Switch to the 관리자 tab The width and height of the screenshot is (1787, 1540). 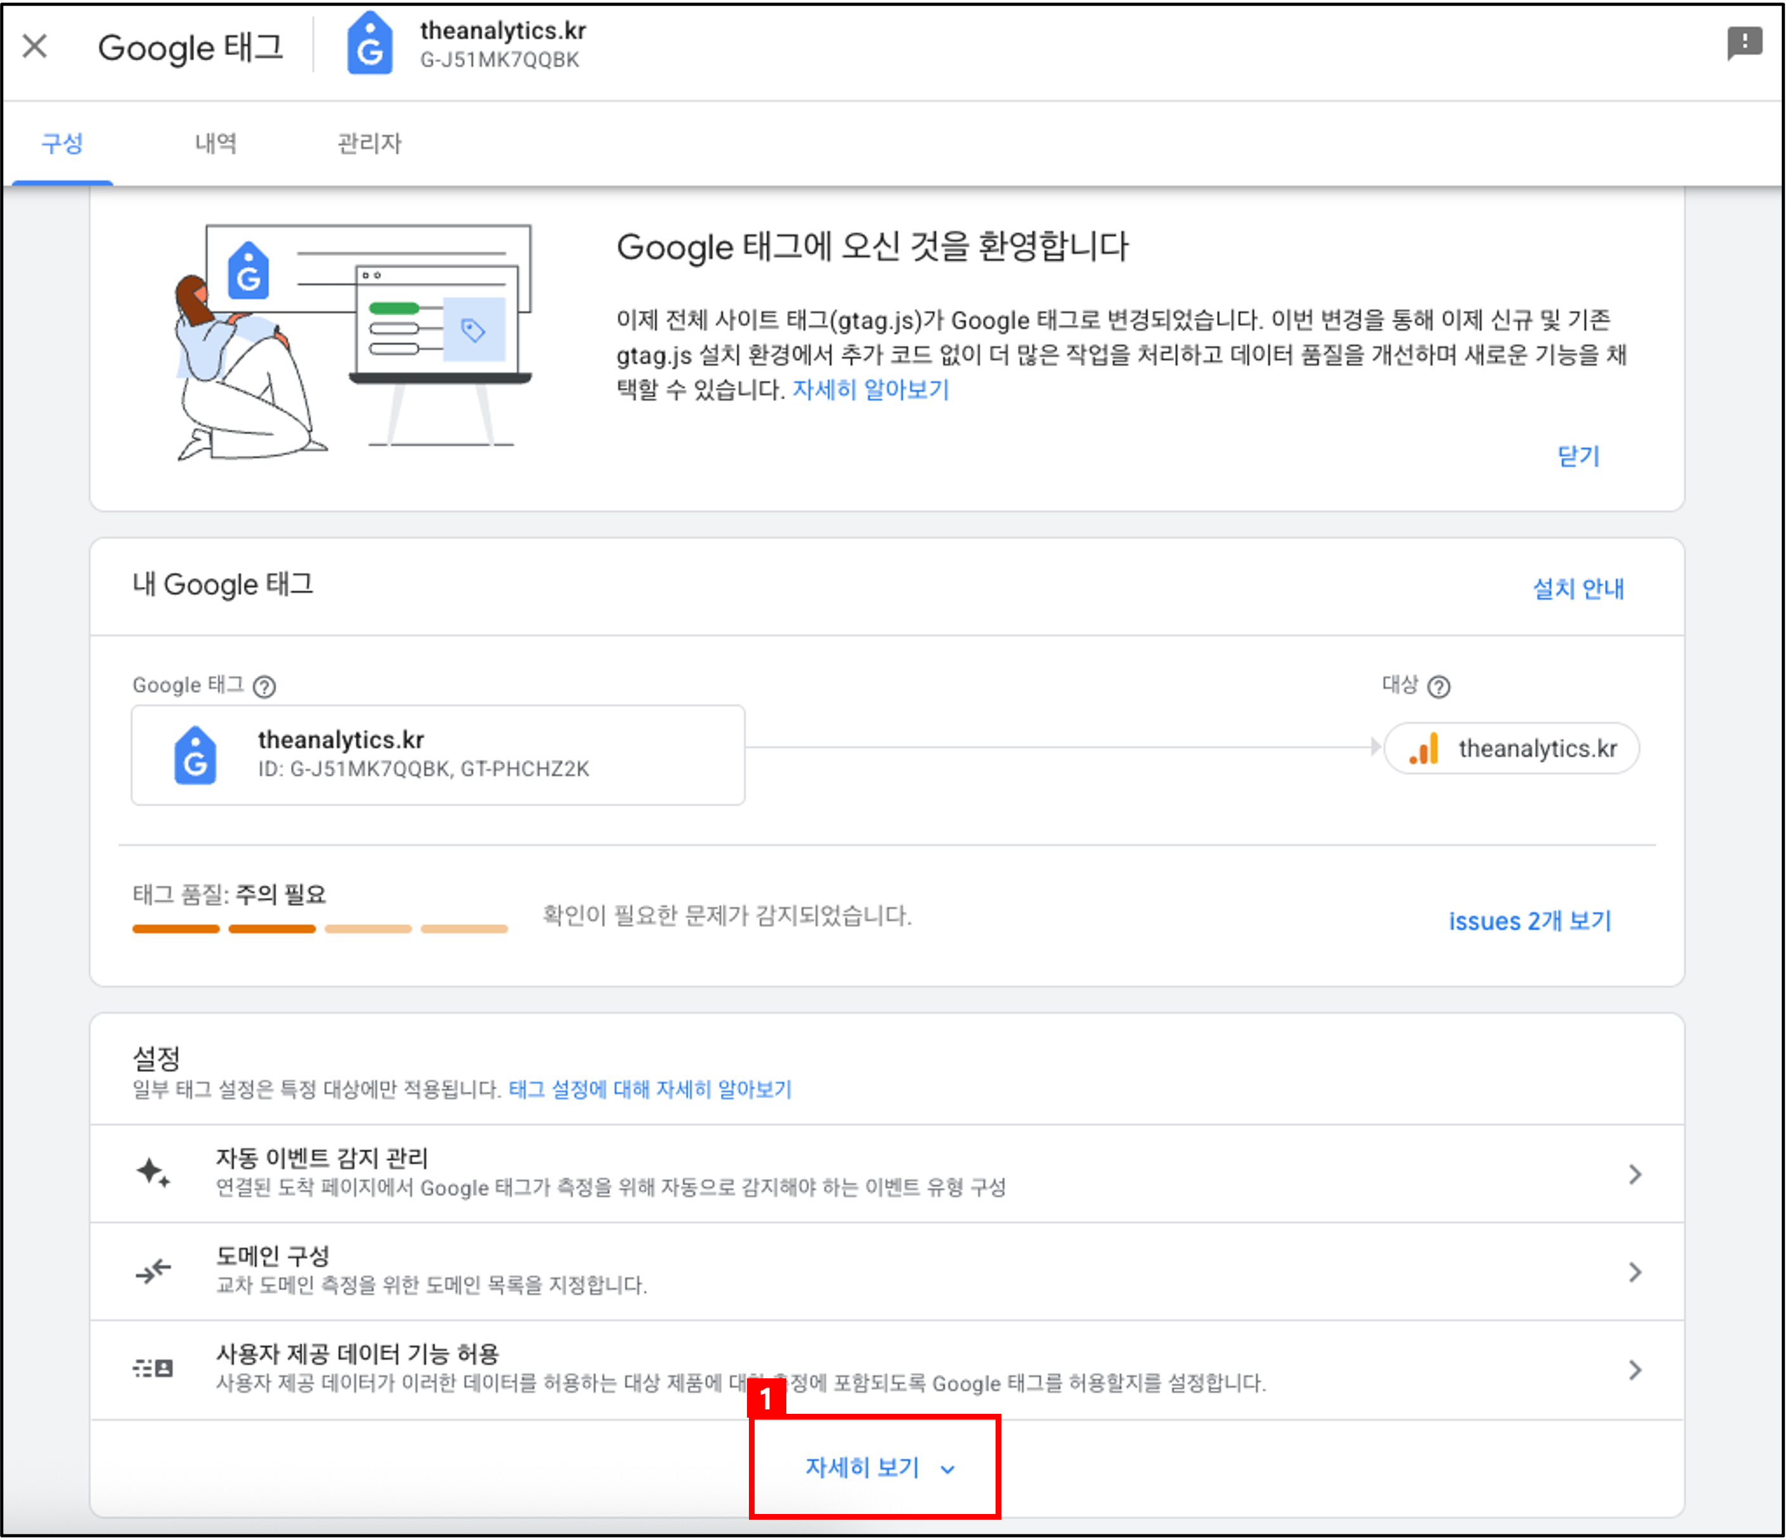(x=369, y=143)
